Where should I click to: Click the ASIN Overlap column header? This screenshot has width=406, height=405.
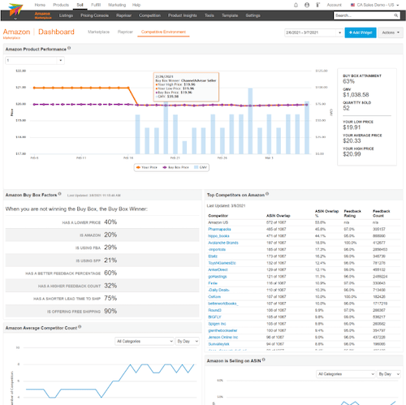pos(278,216)
